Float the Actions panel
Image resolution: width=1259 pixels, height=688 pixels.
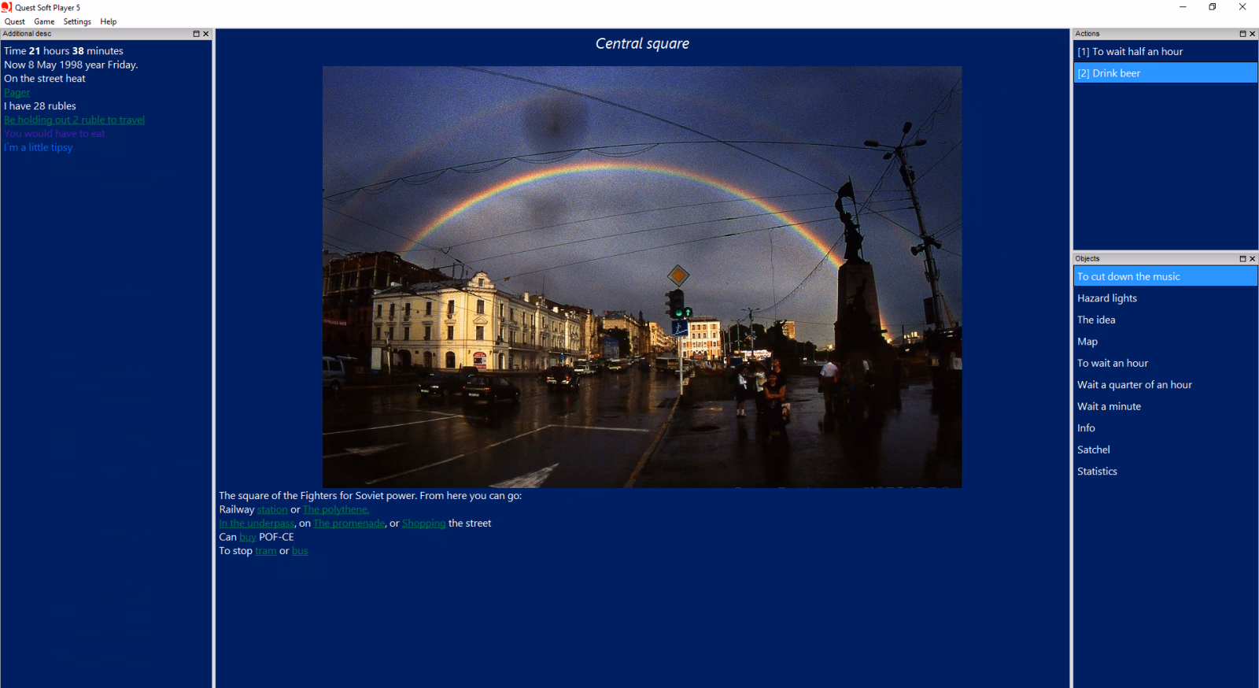point(1243,34)
